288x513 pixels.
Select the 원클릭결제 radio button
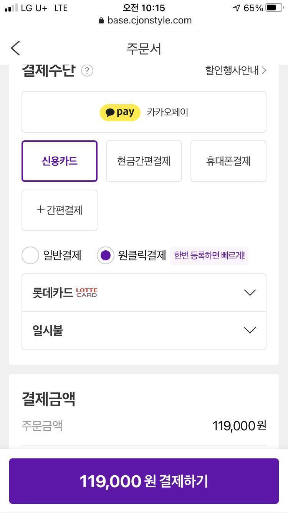pos(105,255)
